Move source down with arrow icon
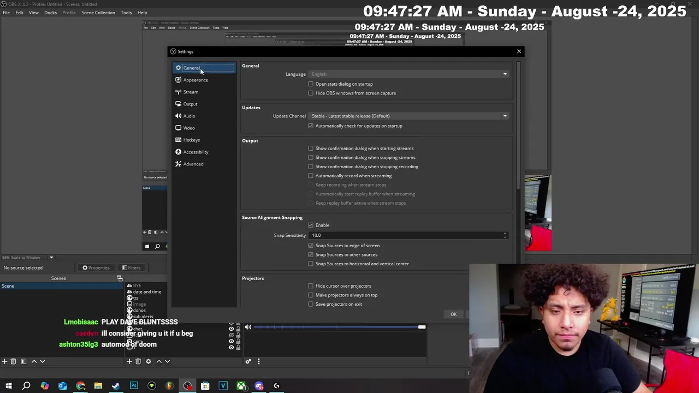 pyautogui.click(x=168, y=361)
